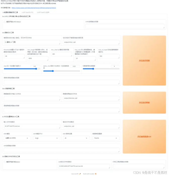This screenshot has width=169, height=176.
Task: Adjust the max normalization slider
Action: pyautogui.click(x=22, y=69)
